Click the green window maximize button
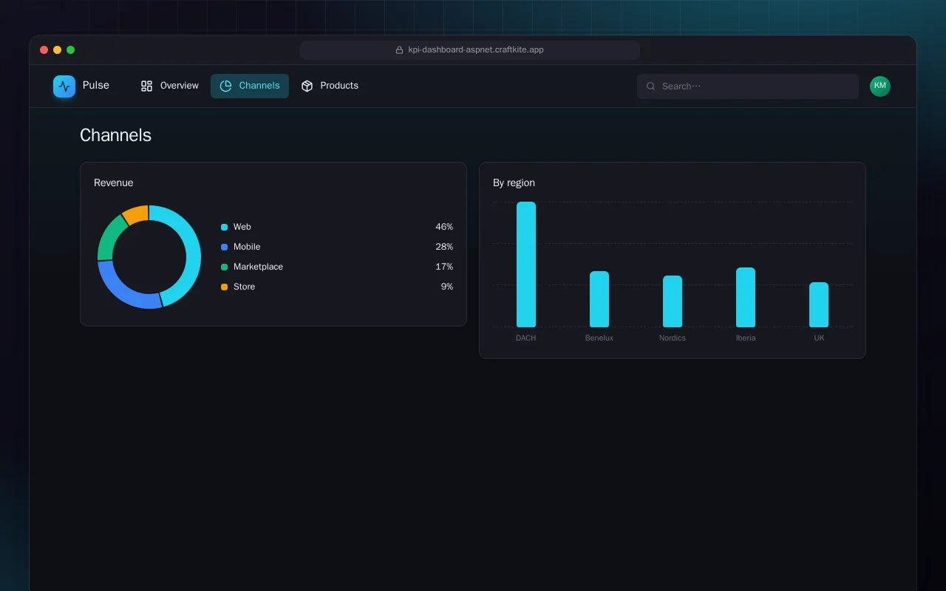 (71, 50)
